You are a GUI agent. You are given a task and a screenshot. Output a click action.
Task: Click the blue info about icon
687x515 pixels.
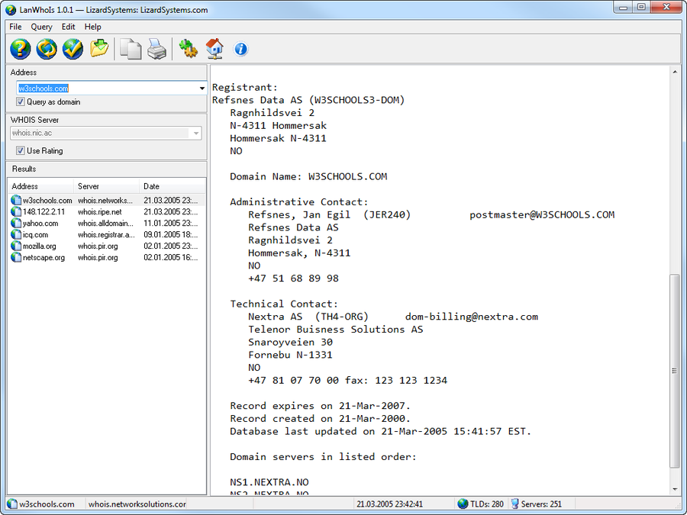(240, 49)
